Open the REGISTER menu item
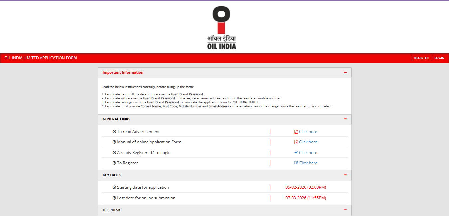 click(x=421, y=58)
